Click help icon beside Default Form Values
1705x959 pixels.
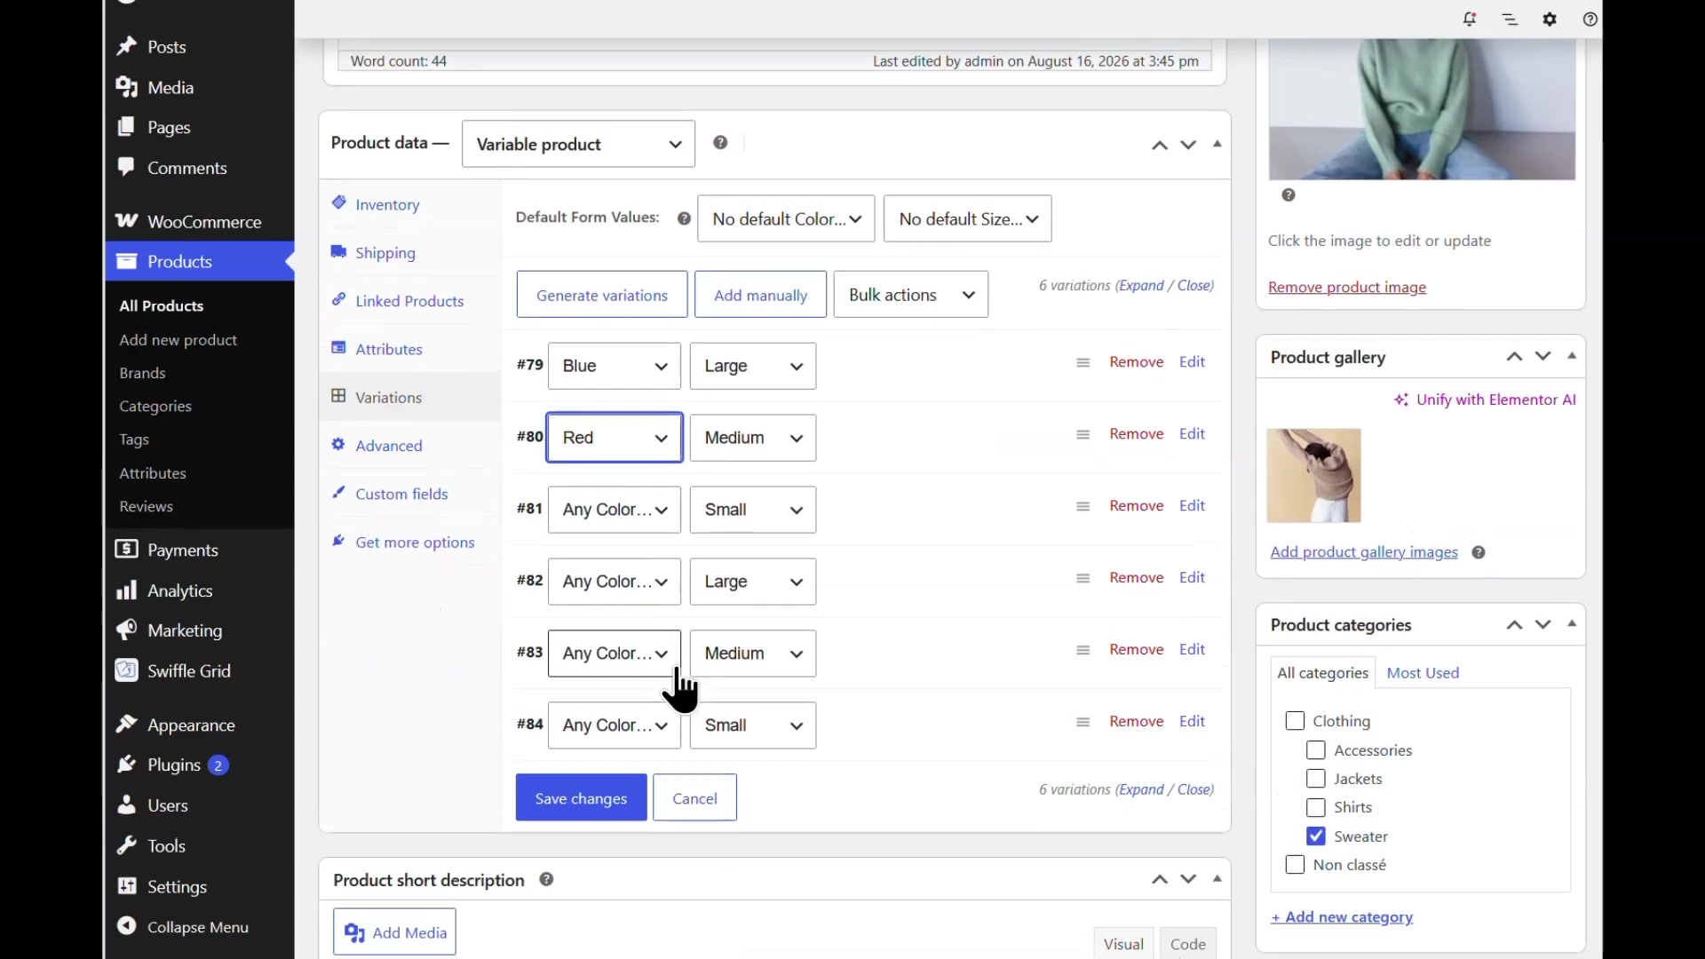click(684, 218)
